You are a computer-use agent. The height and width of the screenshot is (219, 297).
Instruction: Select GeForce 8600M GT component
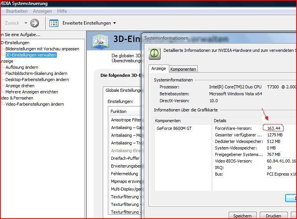coord(174,128)
